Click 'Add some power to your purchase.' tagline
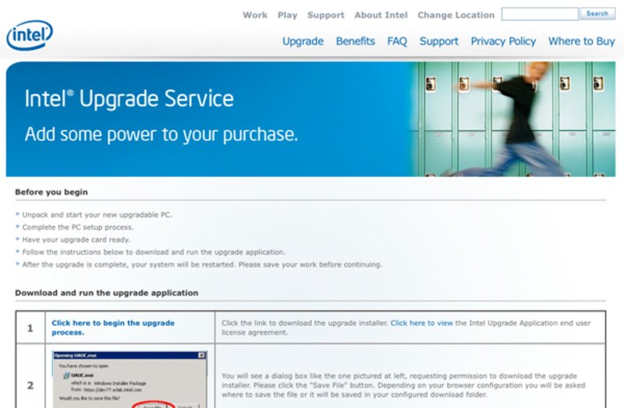Viewport: 624px width, 408px height. 161,134
